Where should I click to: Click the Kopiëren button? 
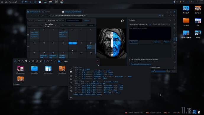157,42
